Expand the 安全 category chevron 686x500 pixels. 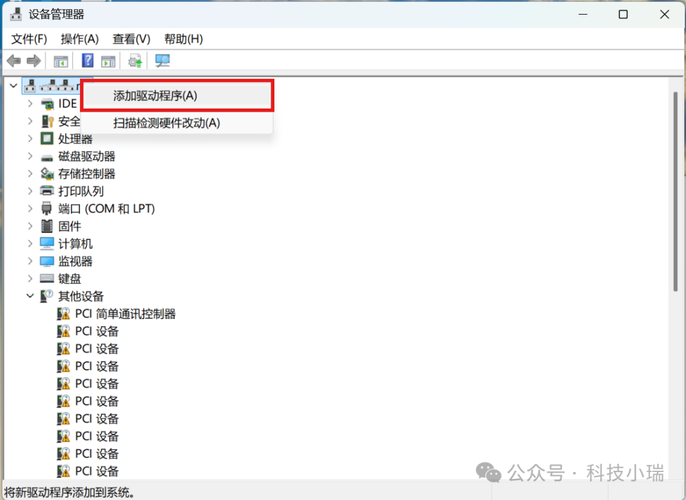coord(30,121)
